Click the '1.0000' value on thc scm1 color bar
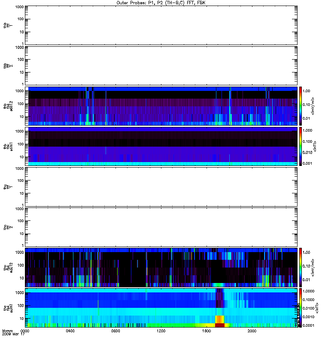The image size is (322, 343). (308, 291)
